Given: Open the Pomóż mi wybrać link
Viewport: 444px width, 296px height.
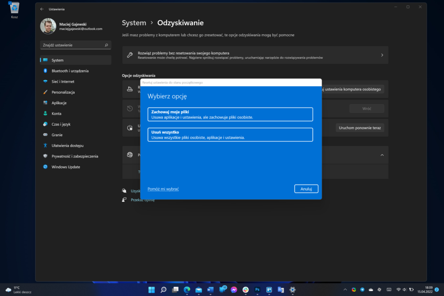Looking at the screenshot, I should pyautogui.click(x=163, y=189).
